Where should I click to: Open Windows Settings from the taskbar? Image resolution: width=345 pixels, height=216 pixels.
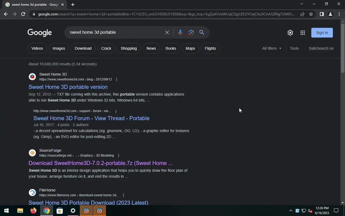click(73, 211)
